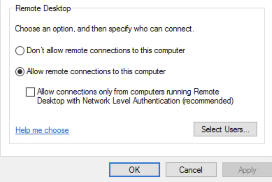The height and width of the screenshot is (182, 272).
Task: Click the empty circle beside "Don't allow"
Action: tap(20, 51)
